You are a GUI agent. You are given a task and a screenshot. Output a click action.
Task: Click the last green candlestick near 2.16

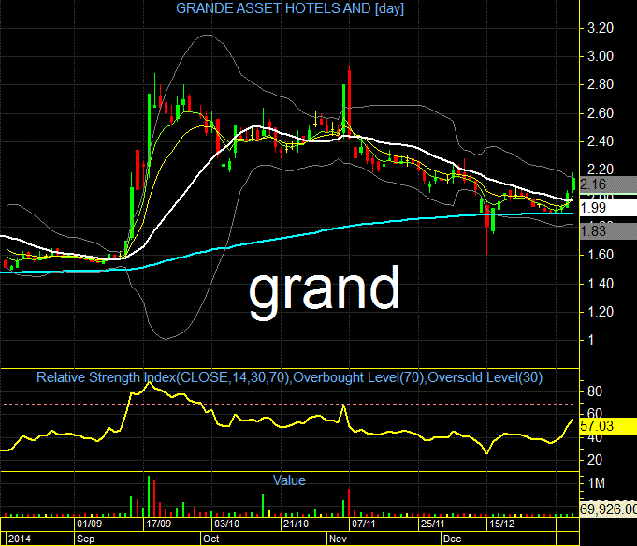coord(573,182)
